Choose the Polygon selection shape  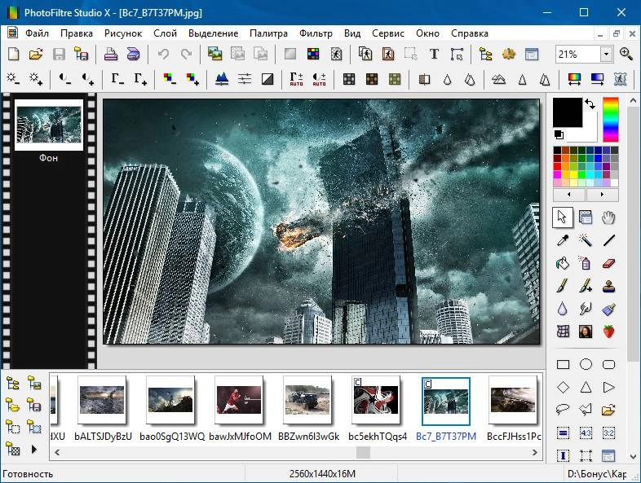click(586, 410)
